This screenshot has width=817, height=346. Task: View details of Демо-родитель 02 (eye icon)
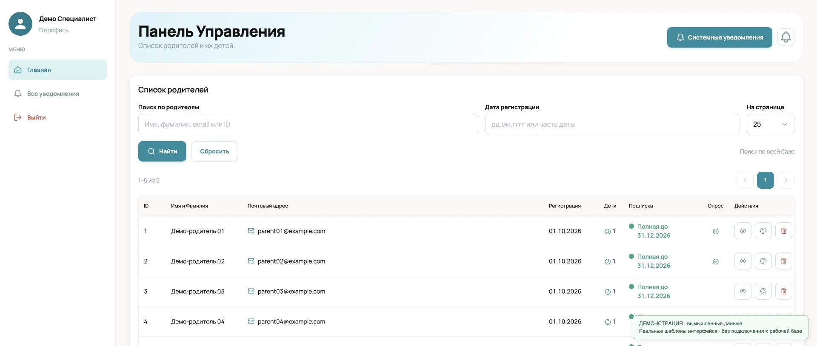coord(743,261)
